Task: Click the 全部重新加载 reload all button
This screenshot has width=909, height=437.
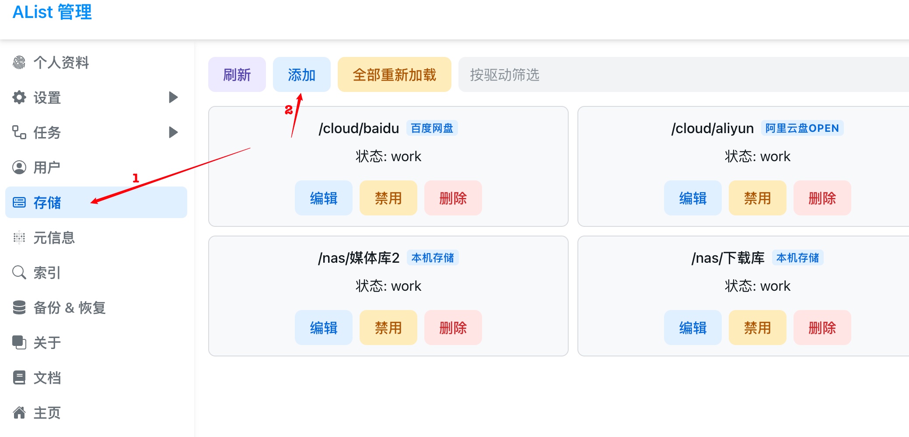Action: 394,75
